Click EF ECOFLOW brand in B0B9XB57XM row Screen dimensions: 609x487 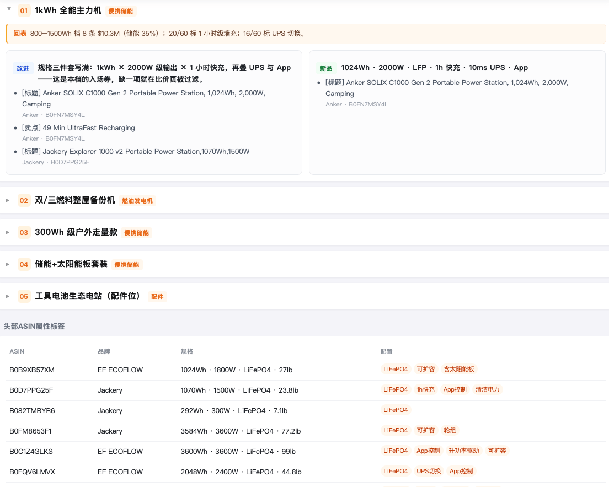[120, 370]
